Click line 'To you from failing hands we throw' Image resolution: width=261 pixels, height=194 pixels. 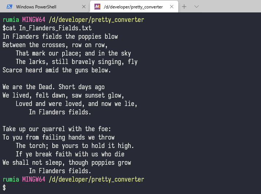click(x=59, y=137)
